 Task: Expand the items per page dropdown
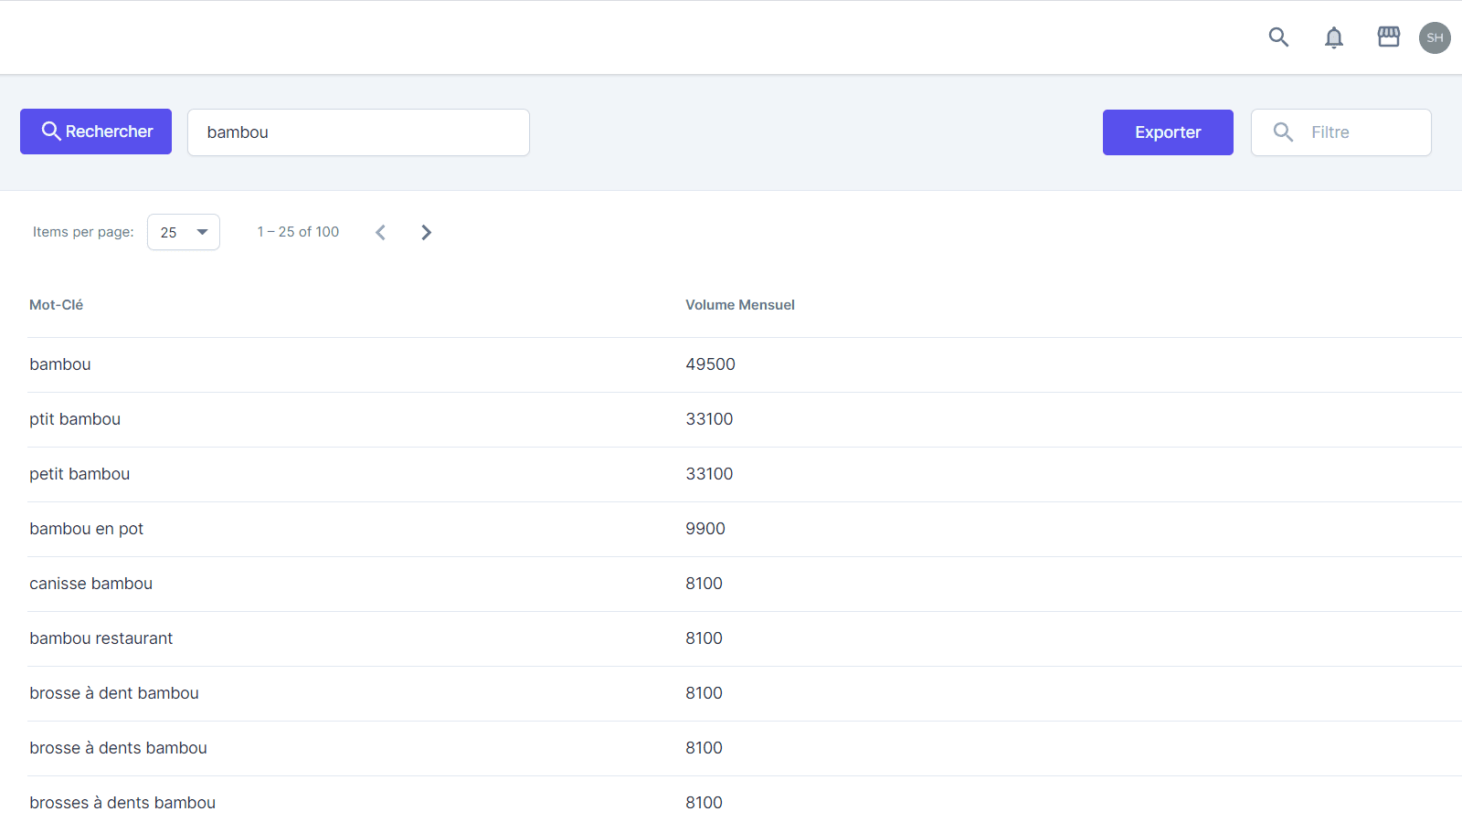(184, 232)
